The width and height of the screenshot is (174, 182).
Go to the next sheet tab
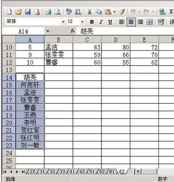point(17,172)
